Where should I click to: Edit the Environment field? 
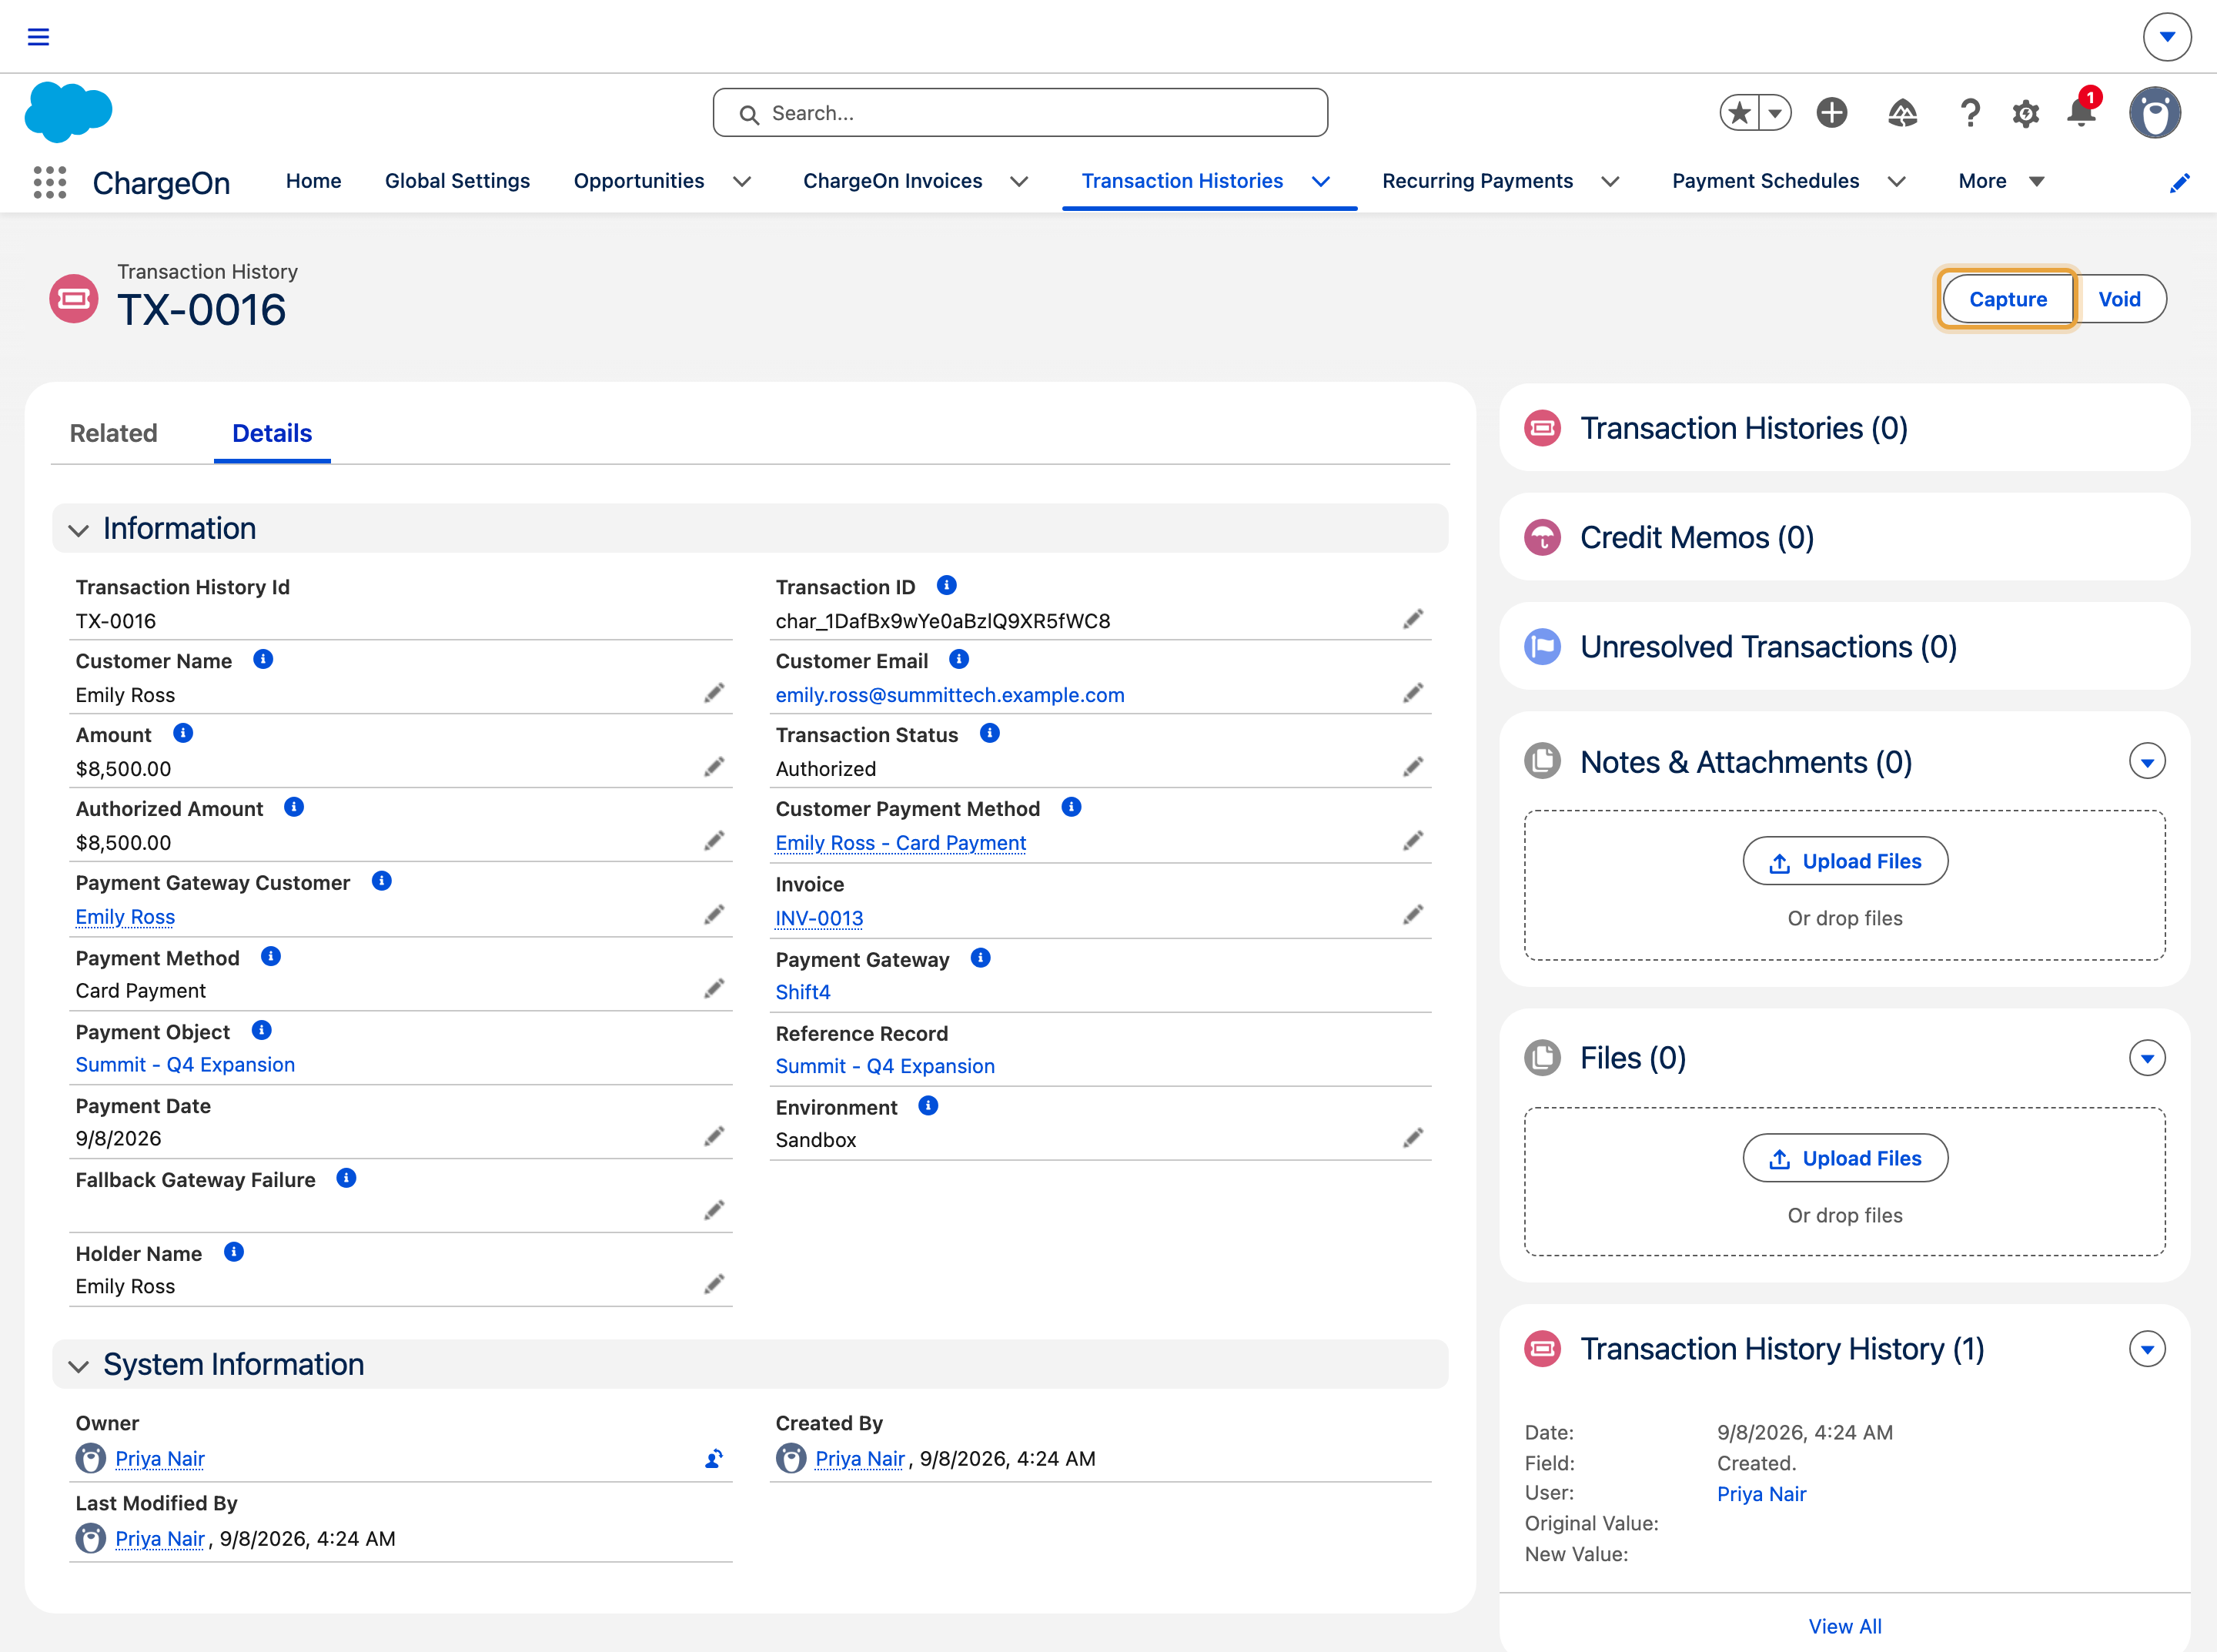coord(1413,1139)
